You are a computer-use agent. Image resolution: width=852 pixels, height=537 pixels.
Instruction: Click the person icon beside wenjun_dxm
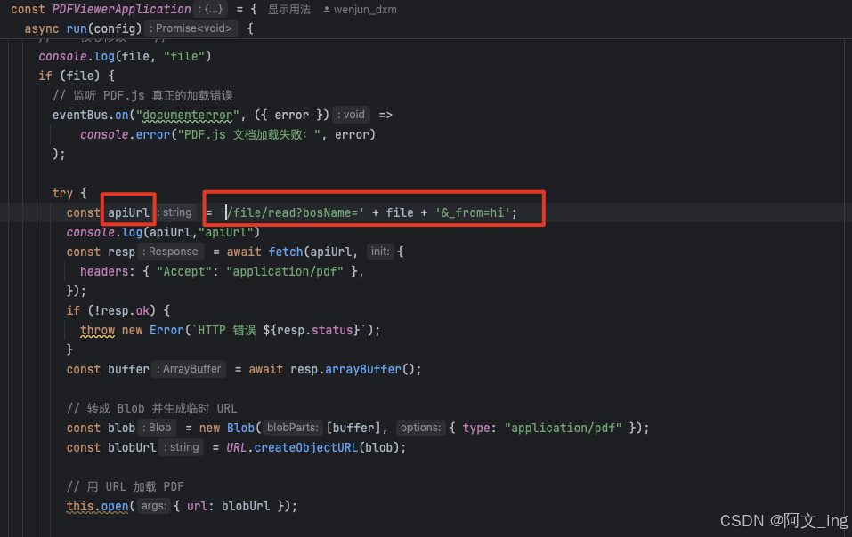(327, 9)
